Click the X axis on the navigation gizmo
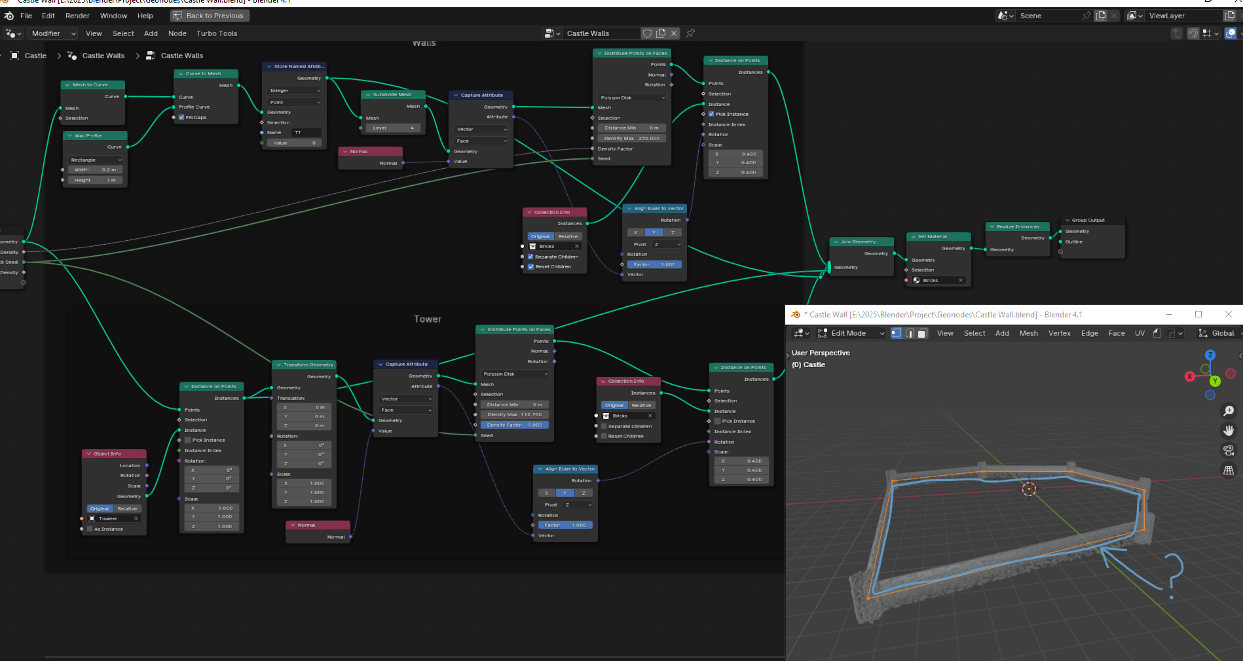 click(x=1190, y=376)
